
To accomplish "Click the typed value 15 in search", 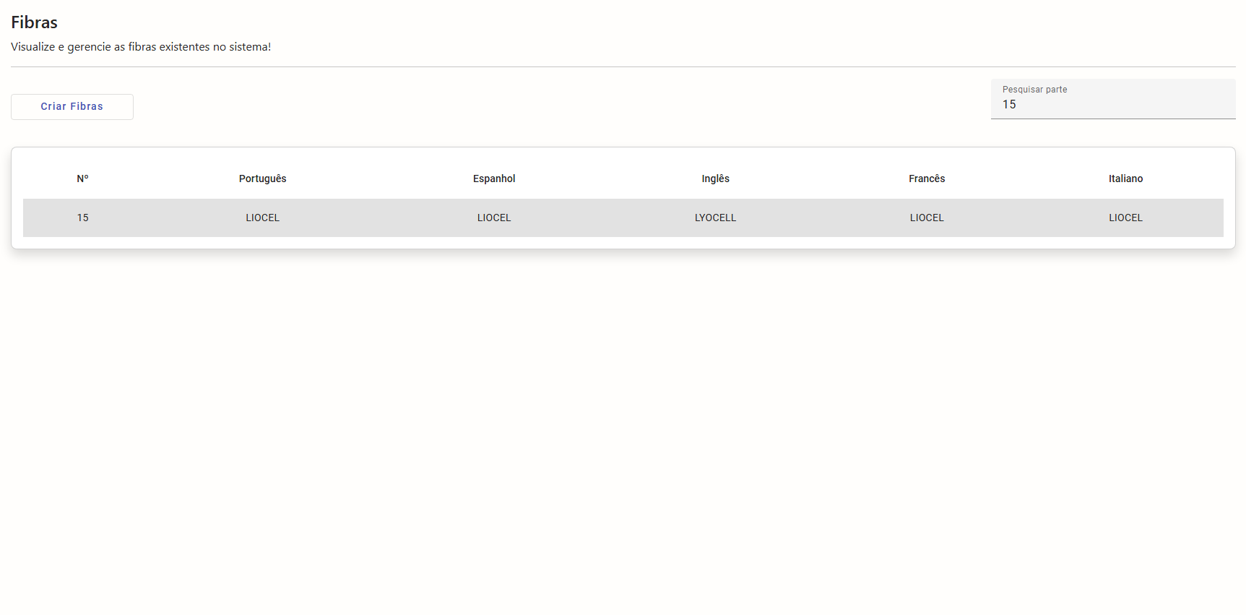I will (1009, 105).
